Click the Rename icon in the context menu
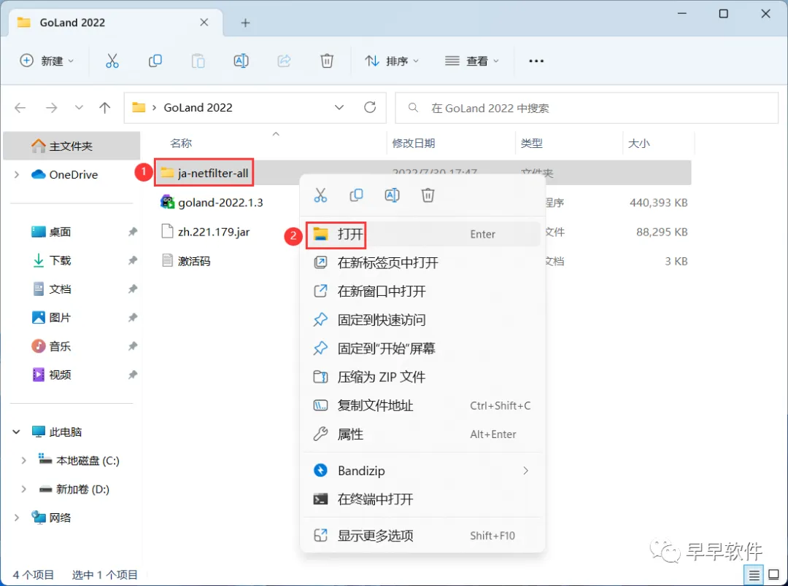Viewport: 788px width, 586px height. point(392,195)
